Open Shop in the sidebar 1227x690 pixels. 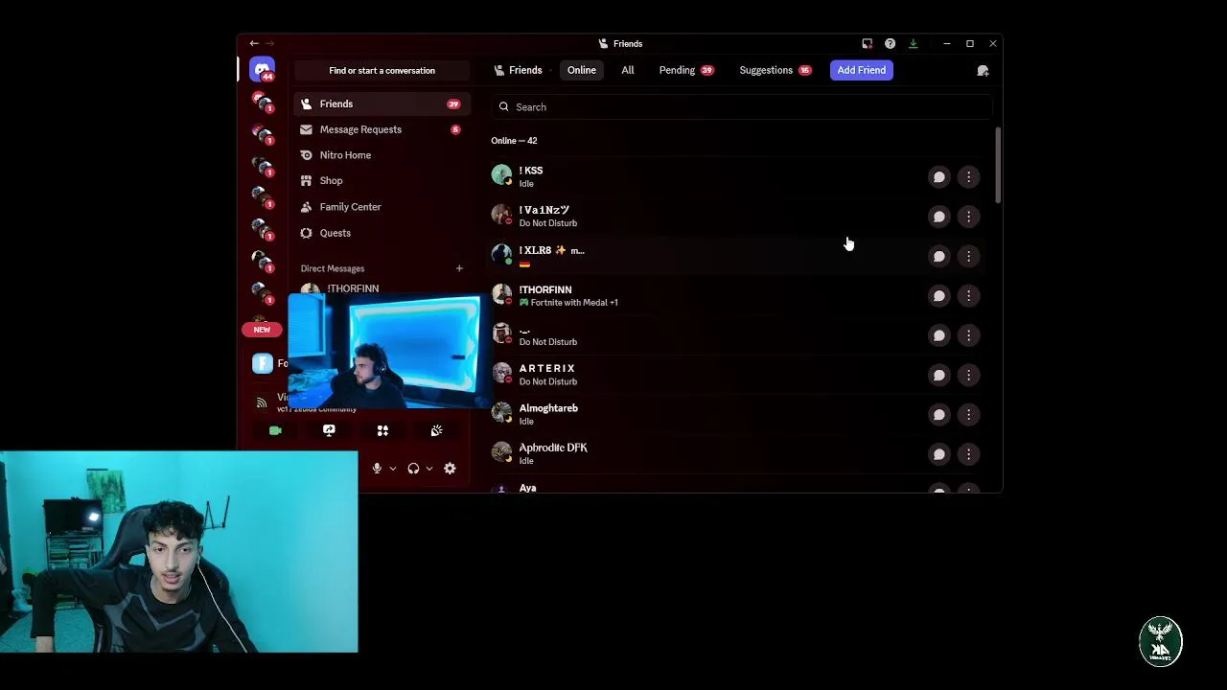(381, 180)
